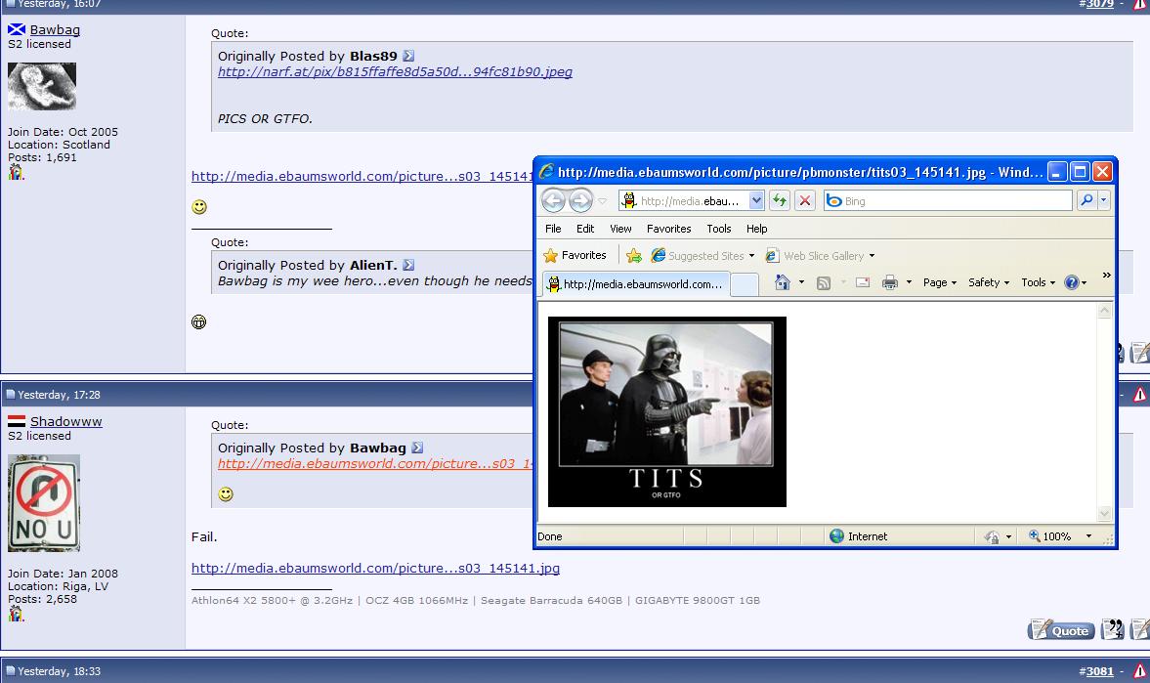Open post number #3081 link
Screen dimensions: 1150x683
[x=1099, y=671]
